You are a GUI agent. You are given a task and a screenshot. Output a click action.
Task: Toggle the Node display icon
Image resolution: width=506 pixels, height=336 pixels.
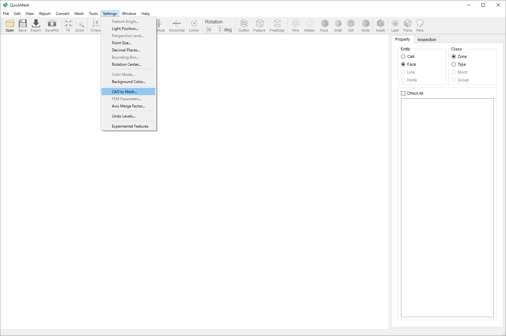366,25
